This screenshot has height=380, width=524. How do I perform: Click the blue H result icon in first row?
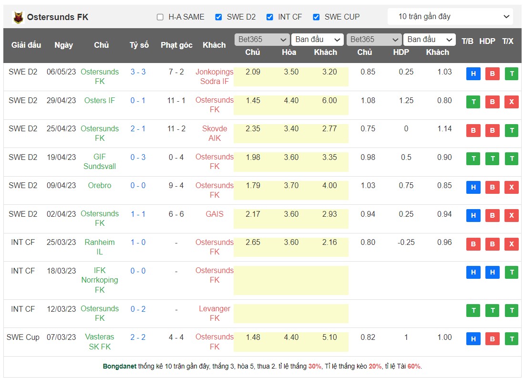[x=473, y=74]
